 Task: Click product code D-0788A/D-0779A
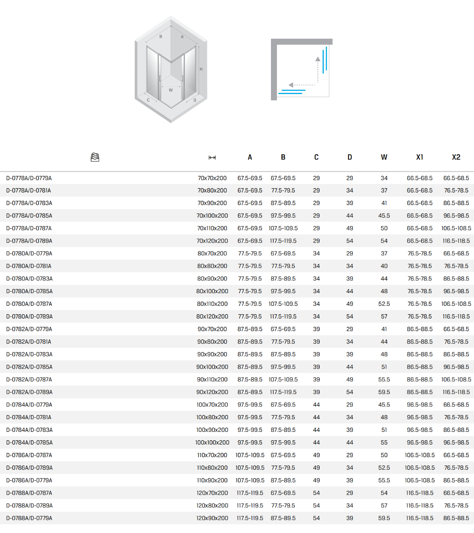coord(29,518)
